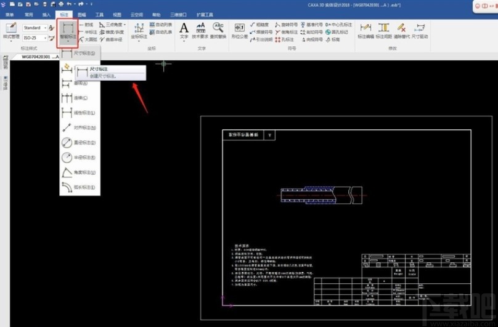498x327 pixels.
Task: Switch to the 帮助 ribbon tab
Action: point(157,15)
